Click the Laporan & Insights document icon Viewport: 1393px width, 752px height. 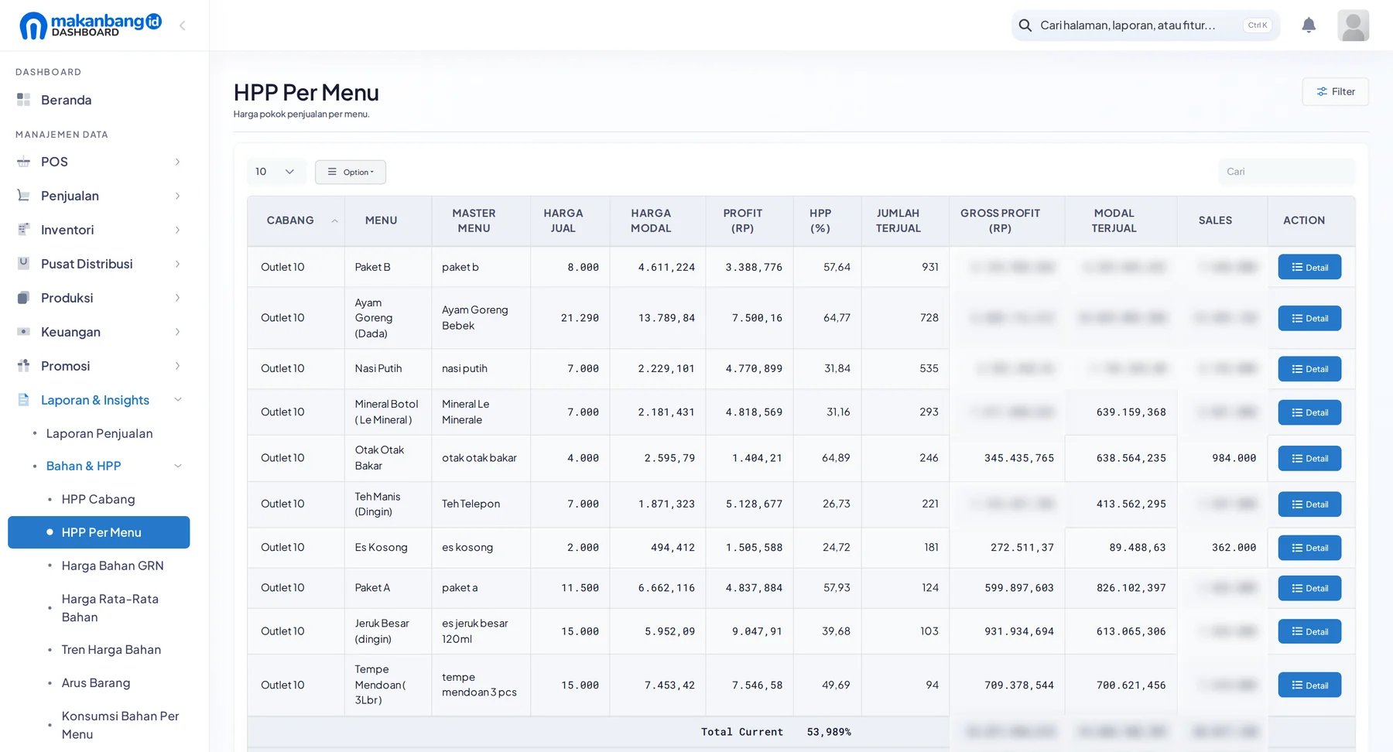(x=24, y=400)
